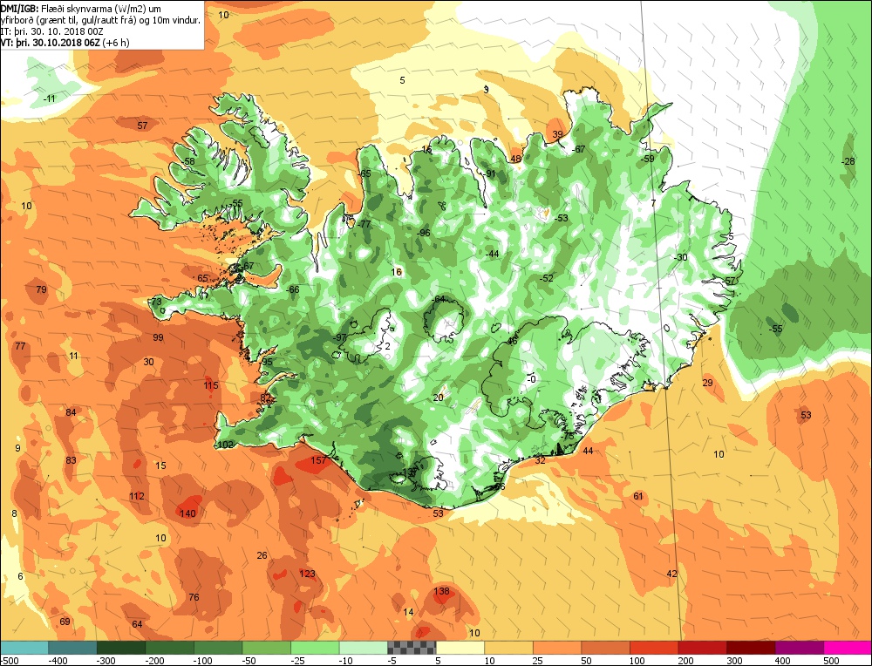Viewport: 872px width, 666px height.
Task: Pick the legend swatch between -50 and -25
Action: click(x=266, y=648)
